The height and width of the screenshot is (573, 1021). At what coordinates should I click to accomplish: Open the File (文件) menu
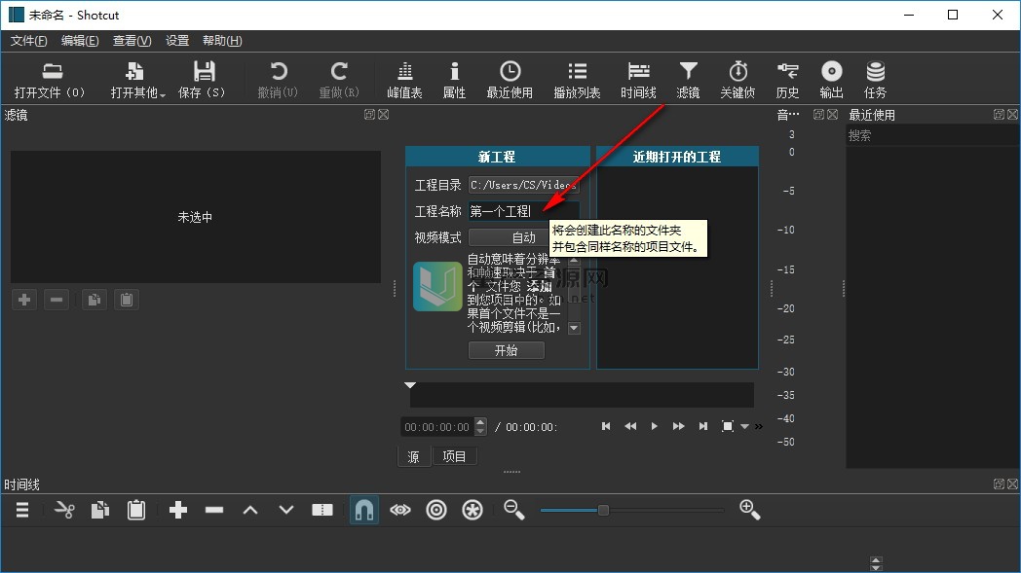pyautogui.click(x=28, y=40)
